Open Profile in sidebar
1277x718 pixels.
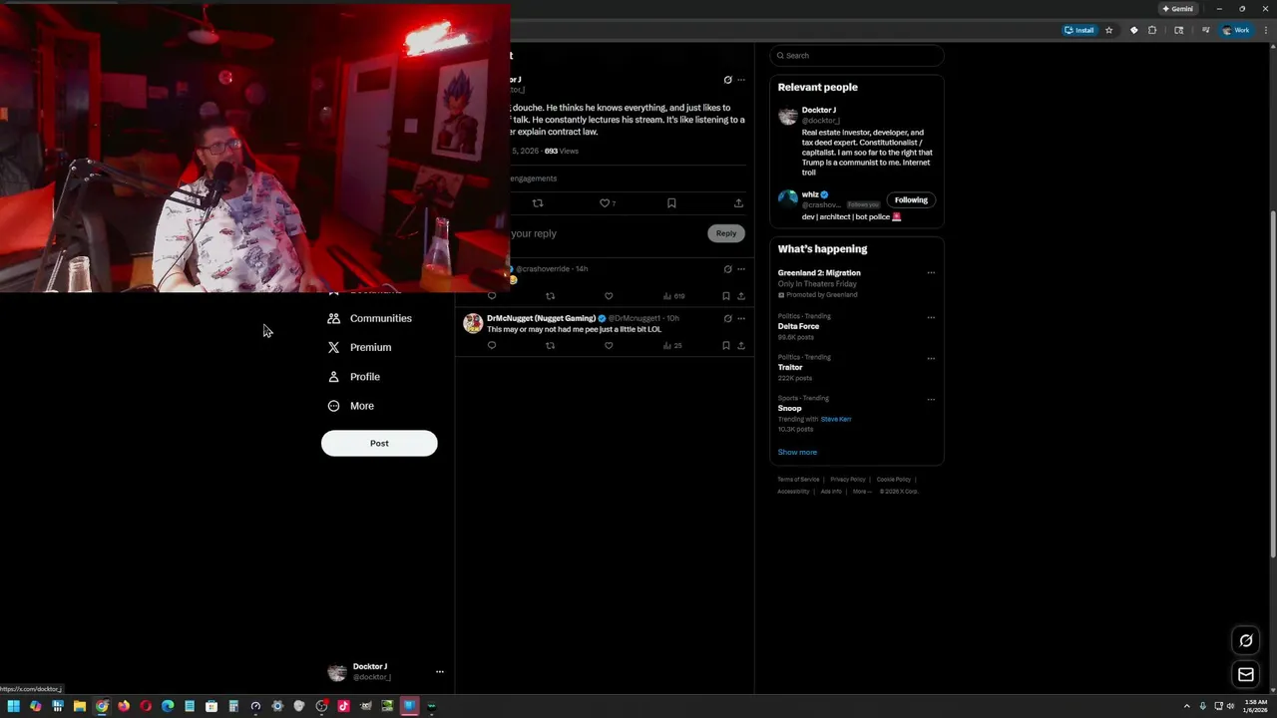coord(354,377)
